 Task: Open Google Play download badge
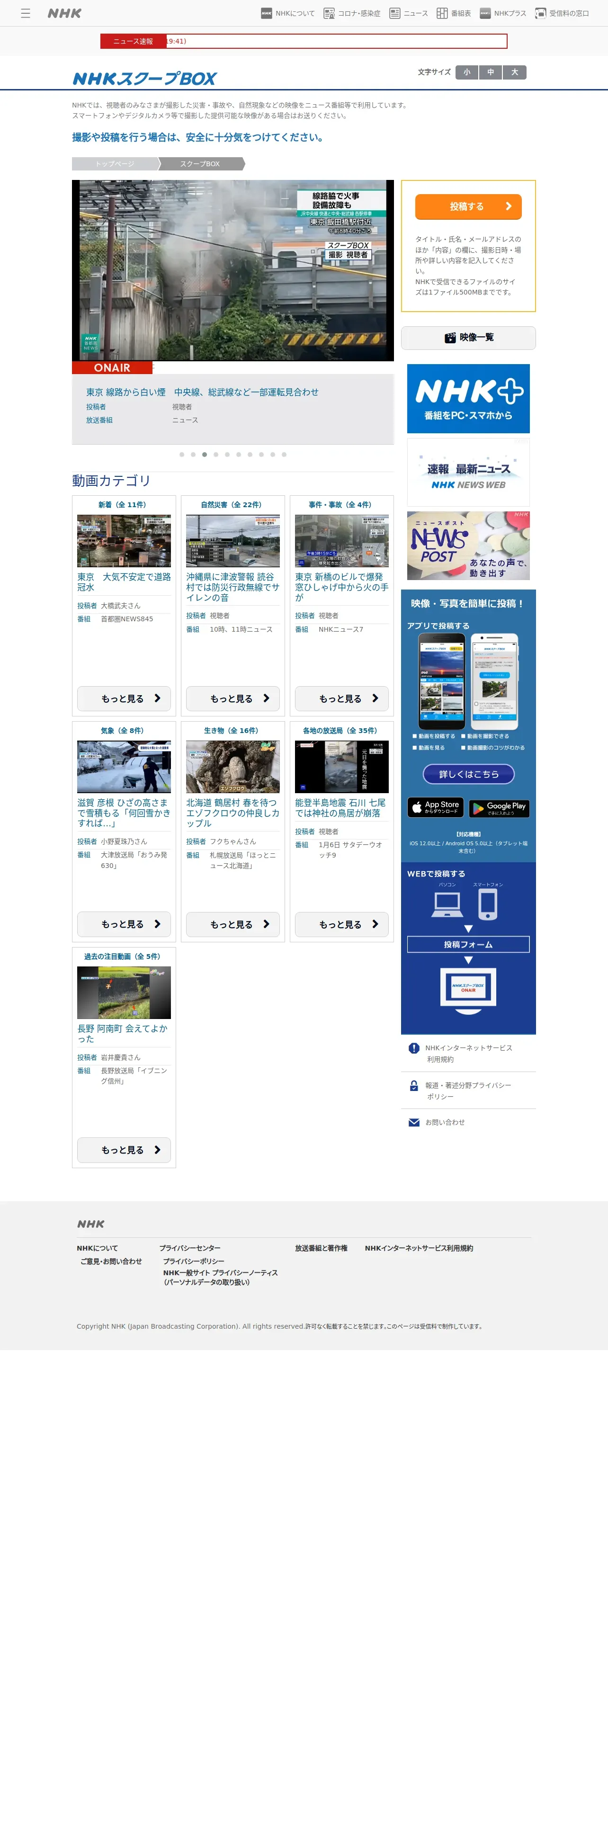point(499,808)
